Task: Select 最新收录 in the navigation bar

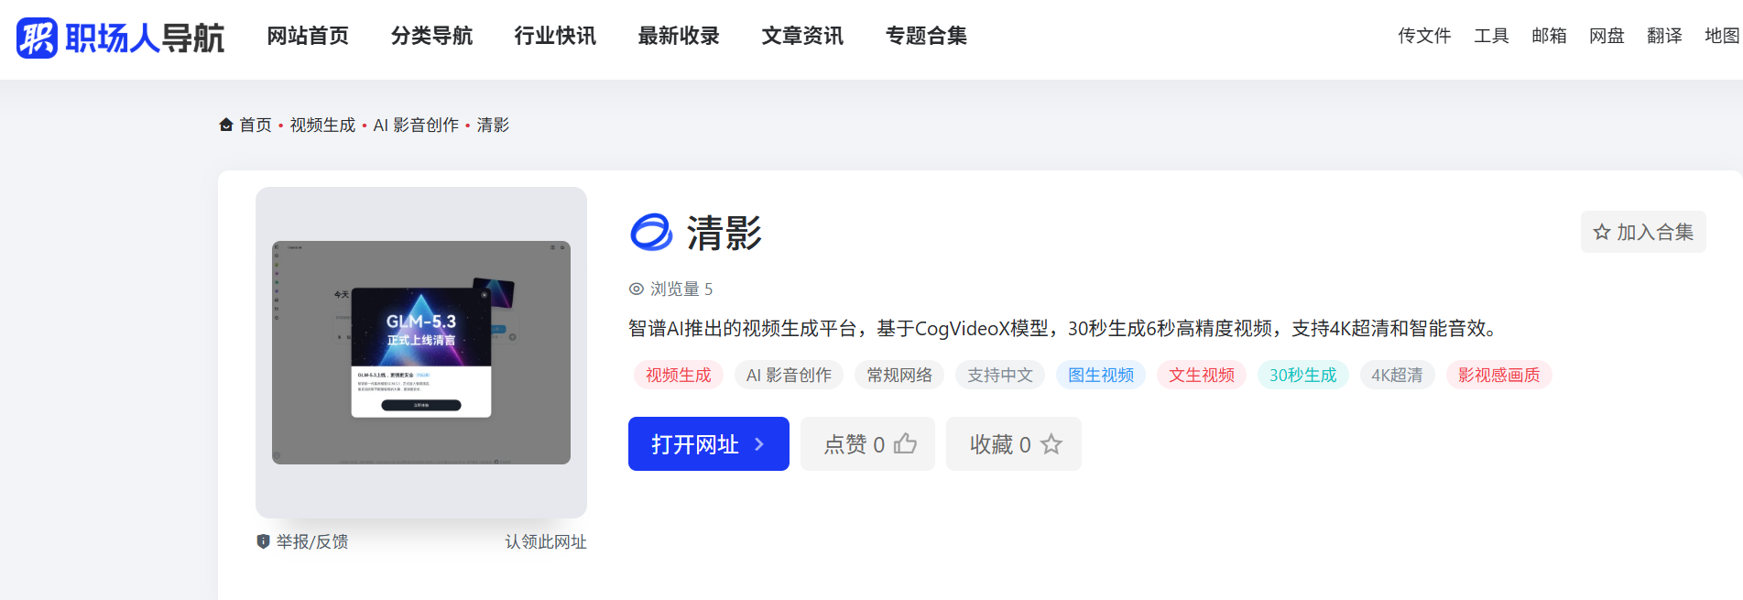Action: tap(679, 36)
